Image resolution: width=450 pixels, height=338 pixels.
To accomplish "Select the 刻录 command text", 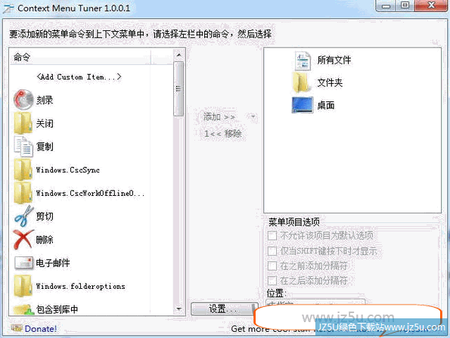I will tap(45, 100).
